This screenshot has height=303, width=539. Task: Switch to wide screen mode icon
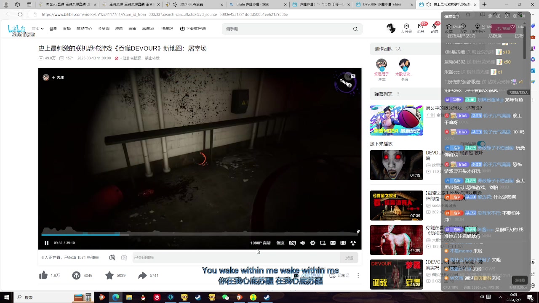click(x=333, y=243)
